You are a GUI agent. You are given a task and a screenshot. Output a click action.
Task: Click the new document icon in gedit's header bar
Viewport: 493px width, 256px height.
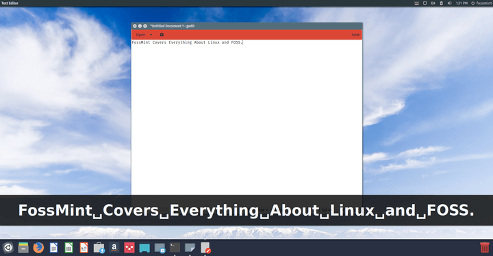(162, 35)
